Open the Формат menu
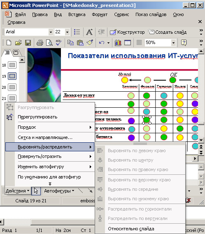The width and height of the screenshot is (205, 234). 100,15
